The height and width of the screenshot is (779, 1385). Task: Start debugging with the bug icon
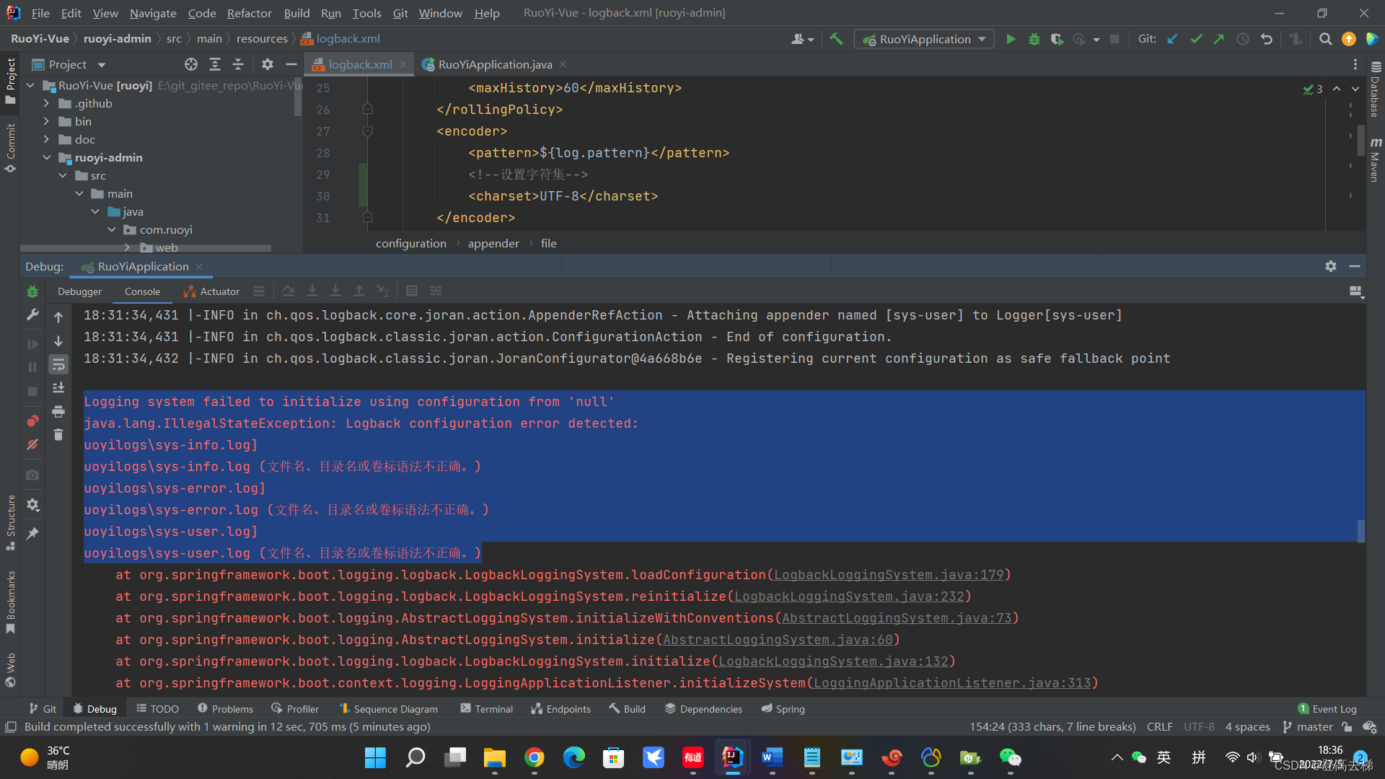(x=1034, y=39)
